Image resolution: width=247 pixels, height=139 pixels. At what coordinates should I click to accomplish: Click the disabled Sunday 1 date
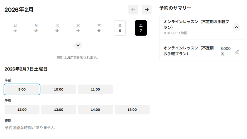[x=15, y=28]
